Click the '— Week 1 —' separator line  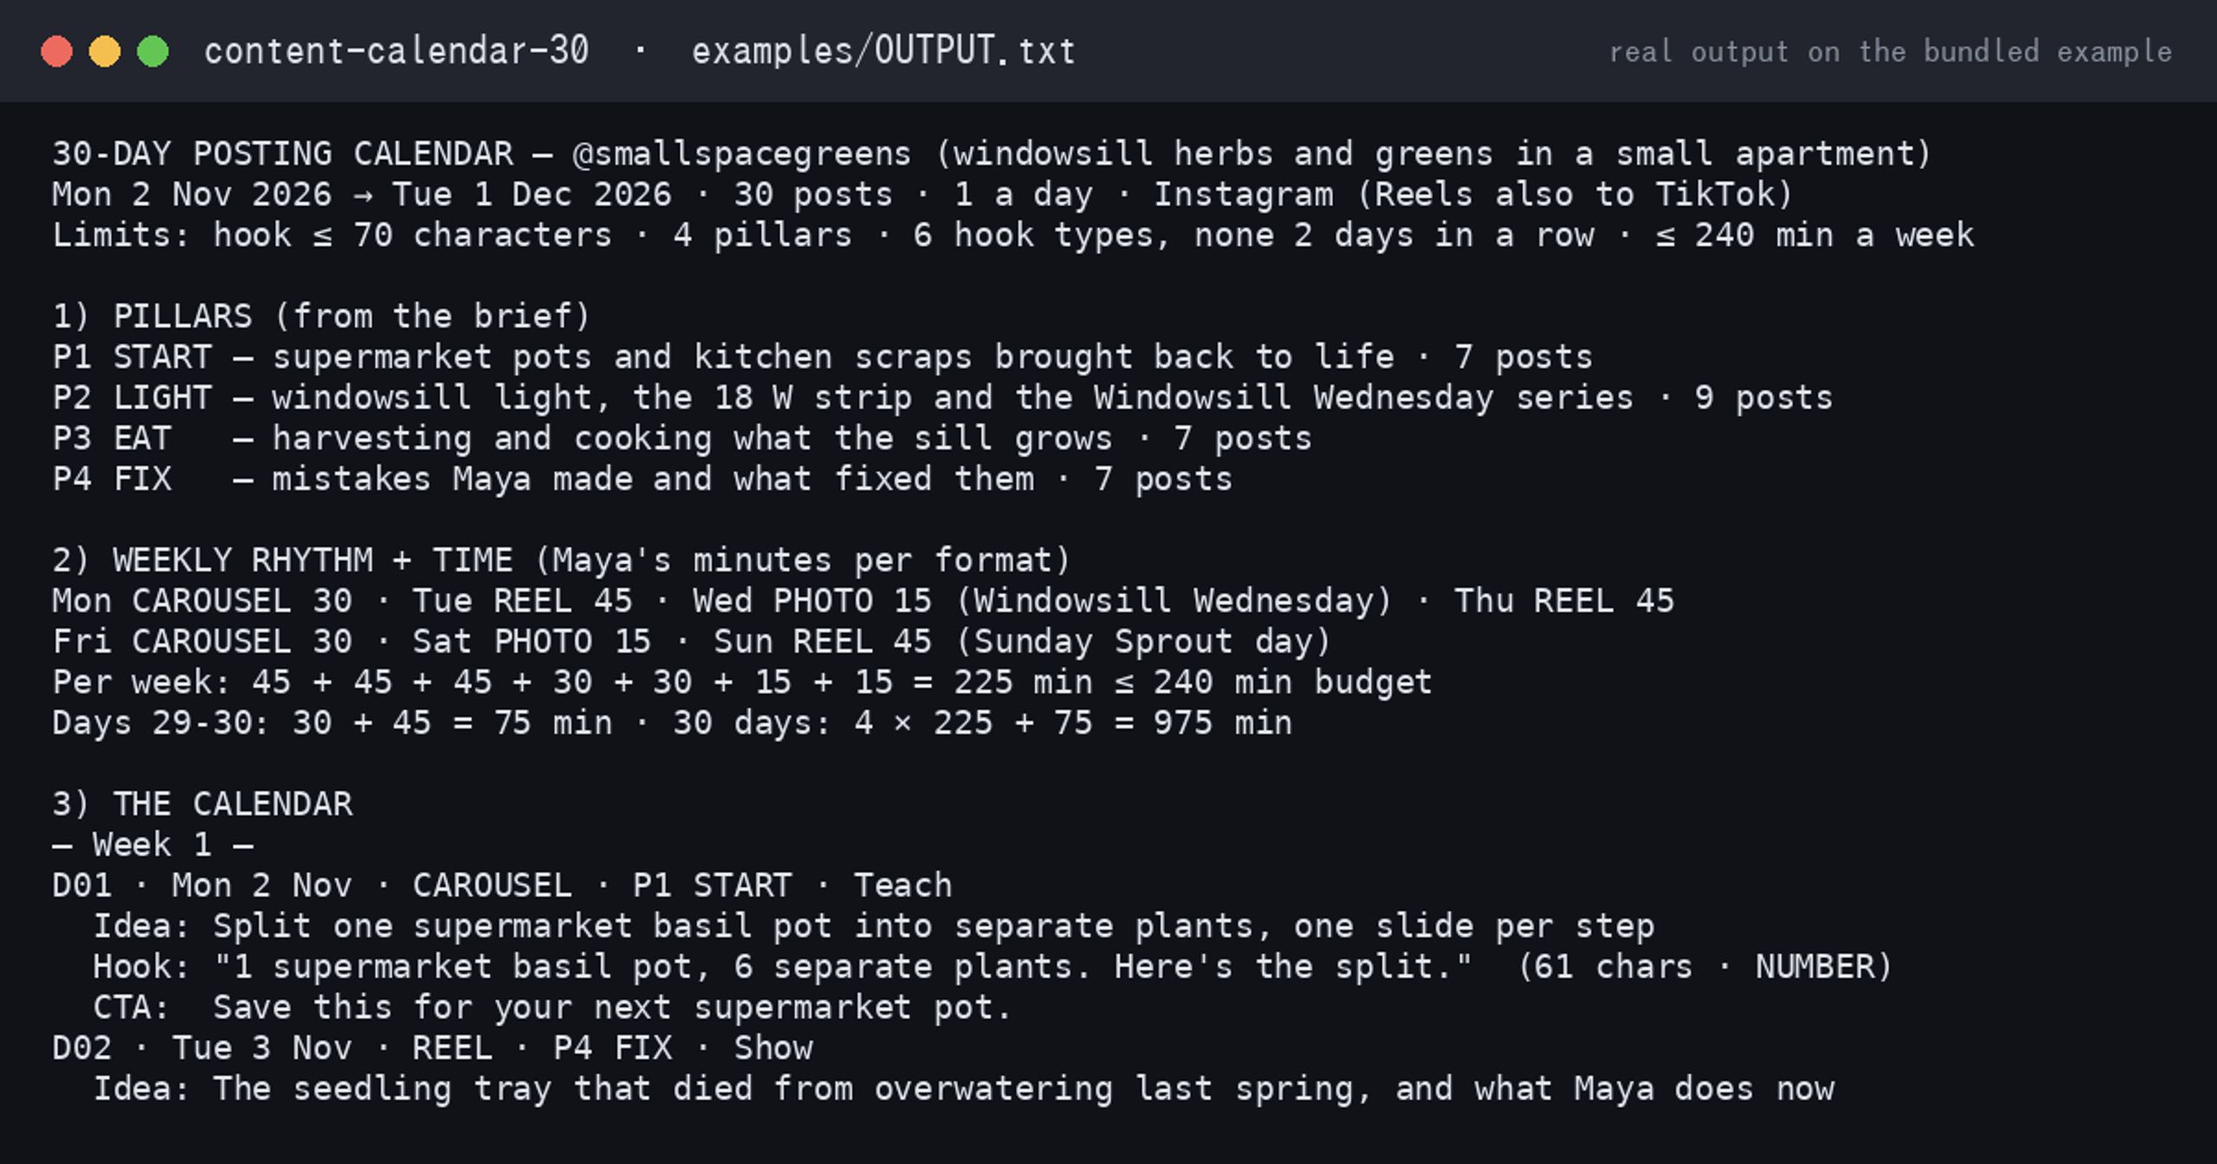pos(153,845)
